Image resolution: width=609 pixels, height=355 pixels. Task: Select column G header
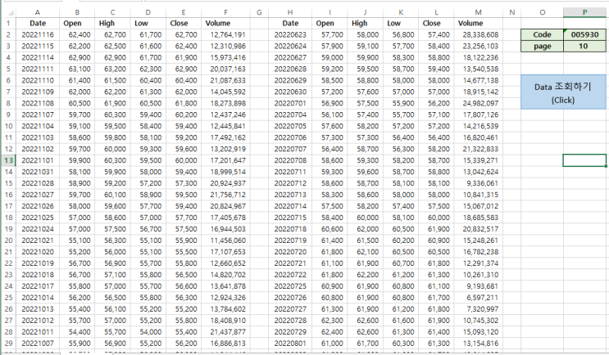click(x=259, y=12)
